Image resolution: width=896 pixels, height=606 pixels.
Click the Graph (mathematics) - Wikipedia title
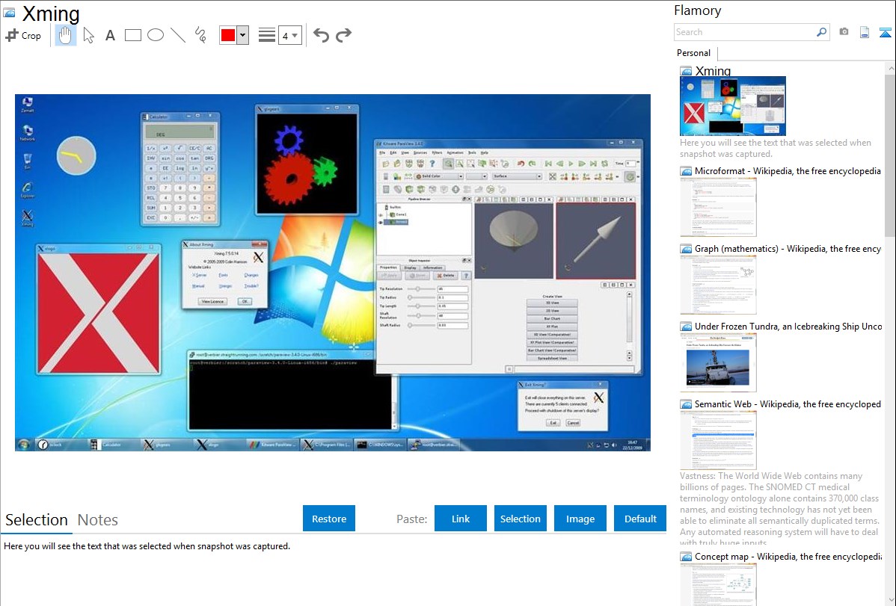(788, 249)
